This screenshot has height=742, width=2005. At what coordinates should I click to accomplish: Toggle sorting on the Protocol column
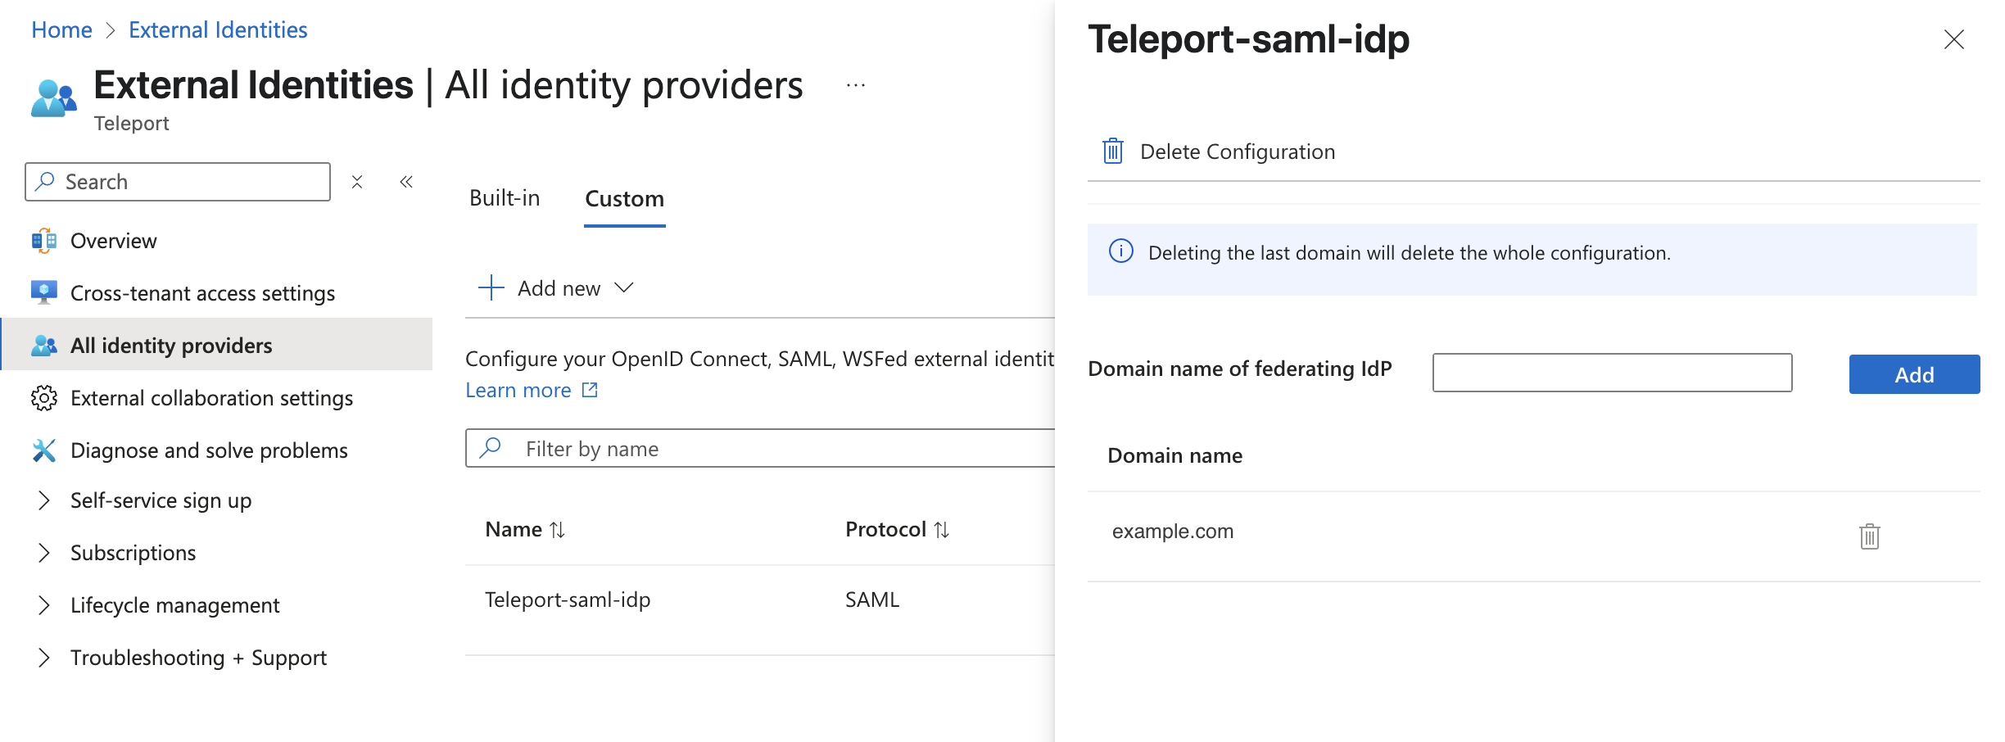point(941,529)
